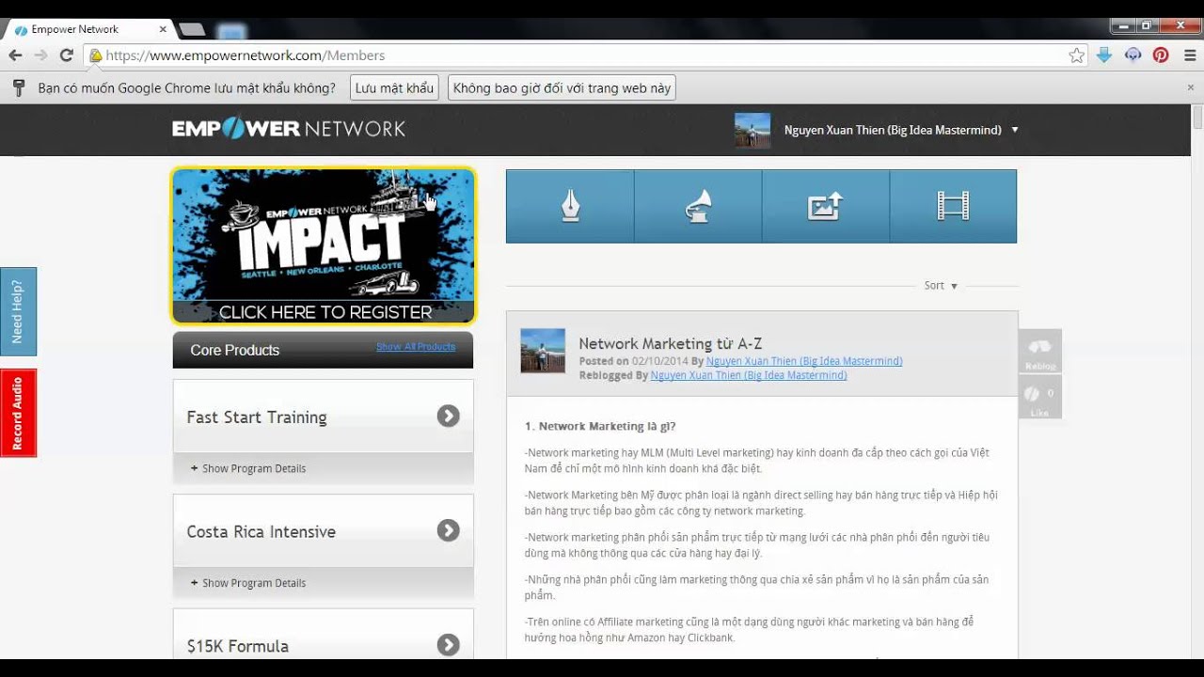Click the Like icon beside the post

[1039, 397]
